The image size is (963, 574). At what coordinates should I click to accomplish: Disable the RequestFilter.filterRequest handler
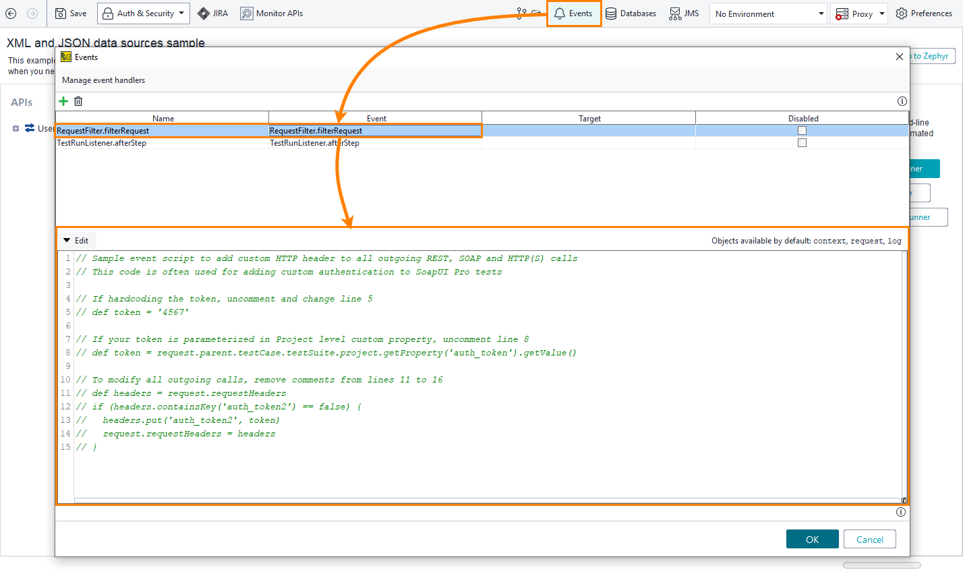802,129
